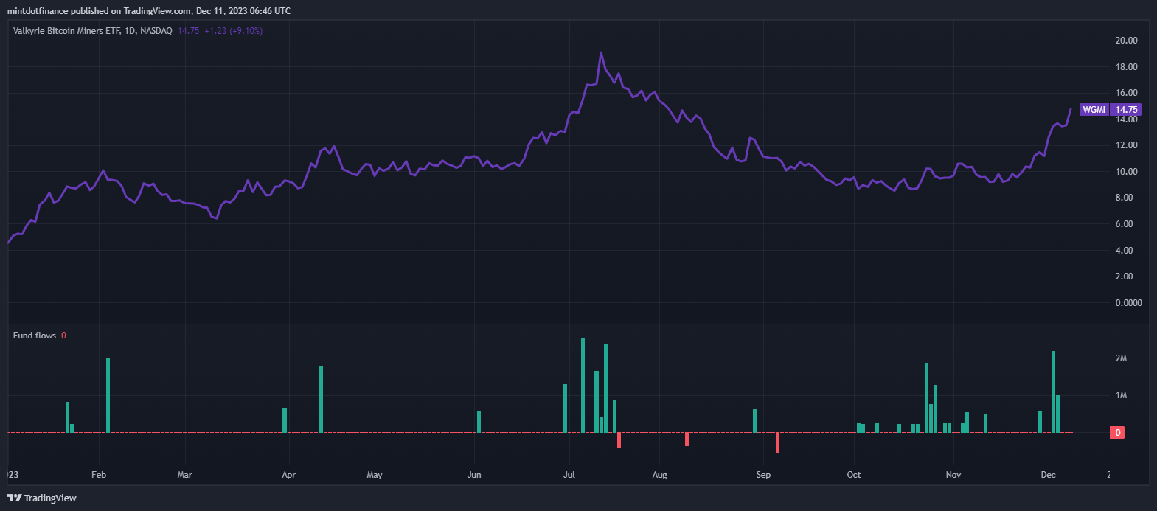Image resolution: width=1157 pixels, height=511 pixels.
Task: Click the 2M fund flows axis label
Action: click(1121, 358)
